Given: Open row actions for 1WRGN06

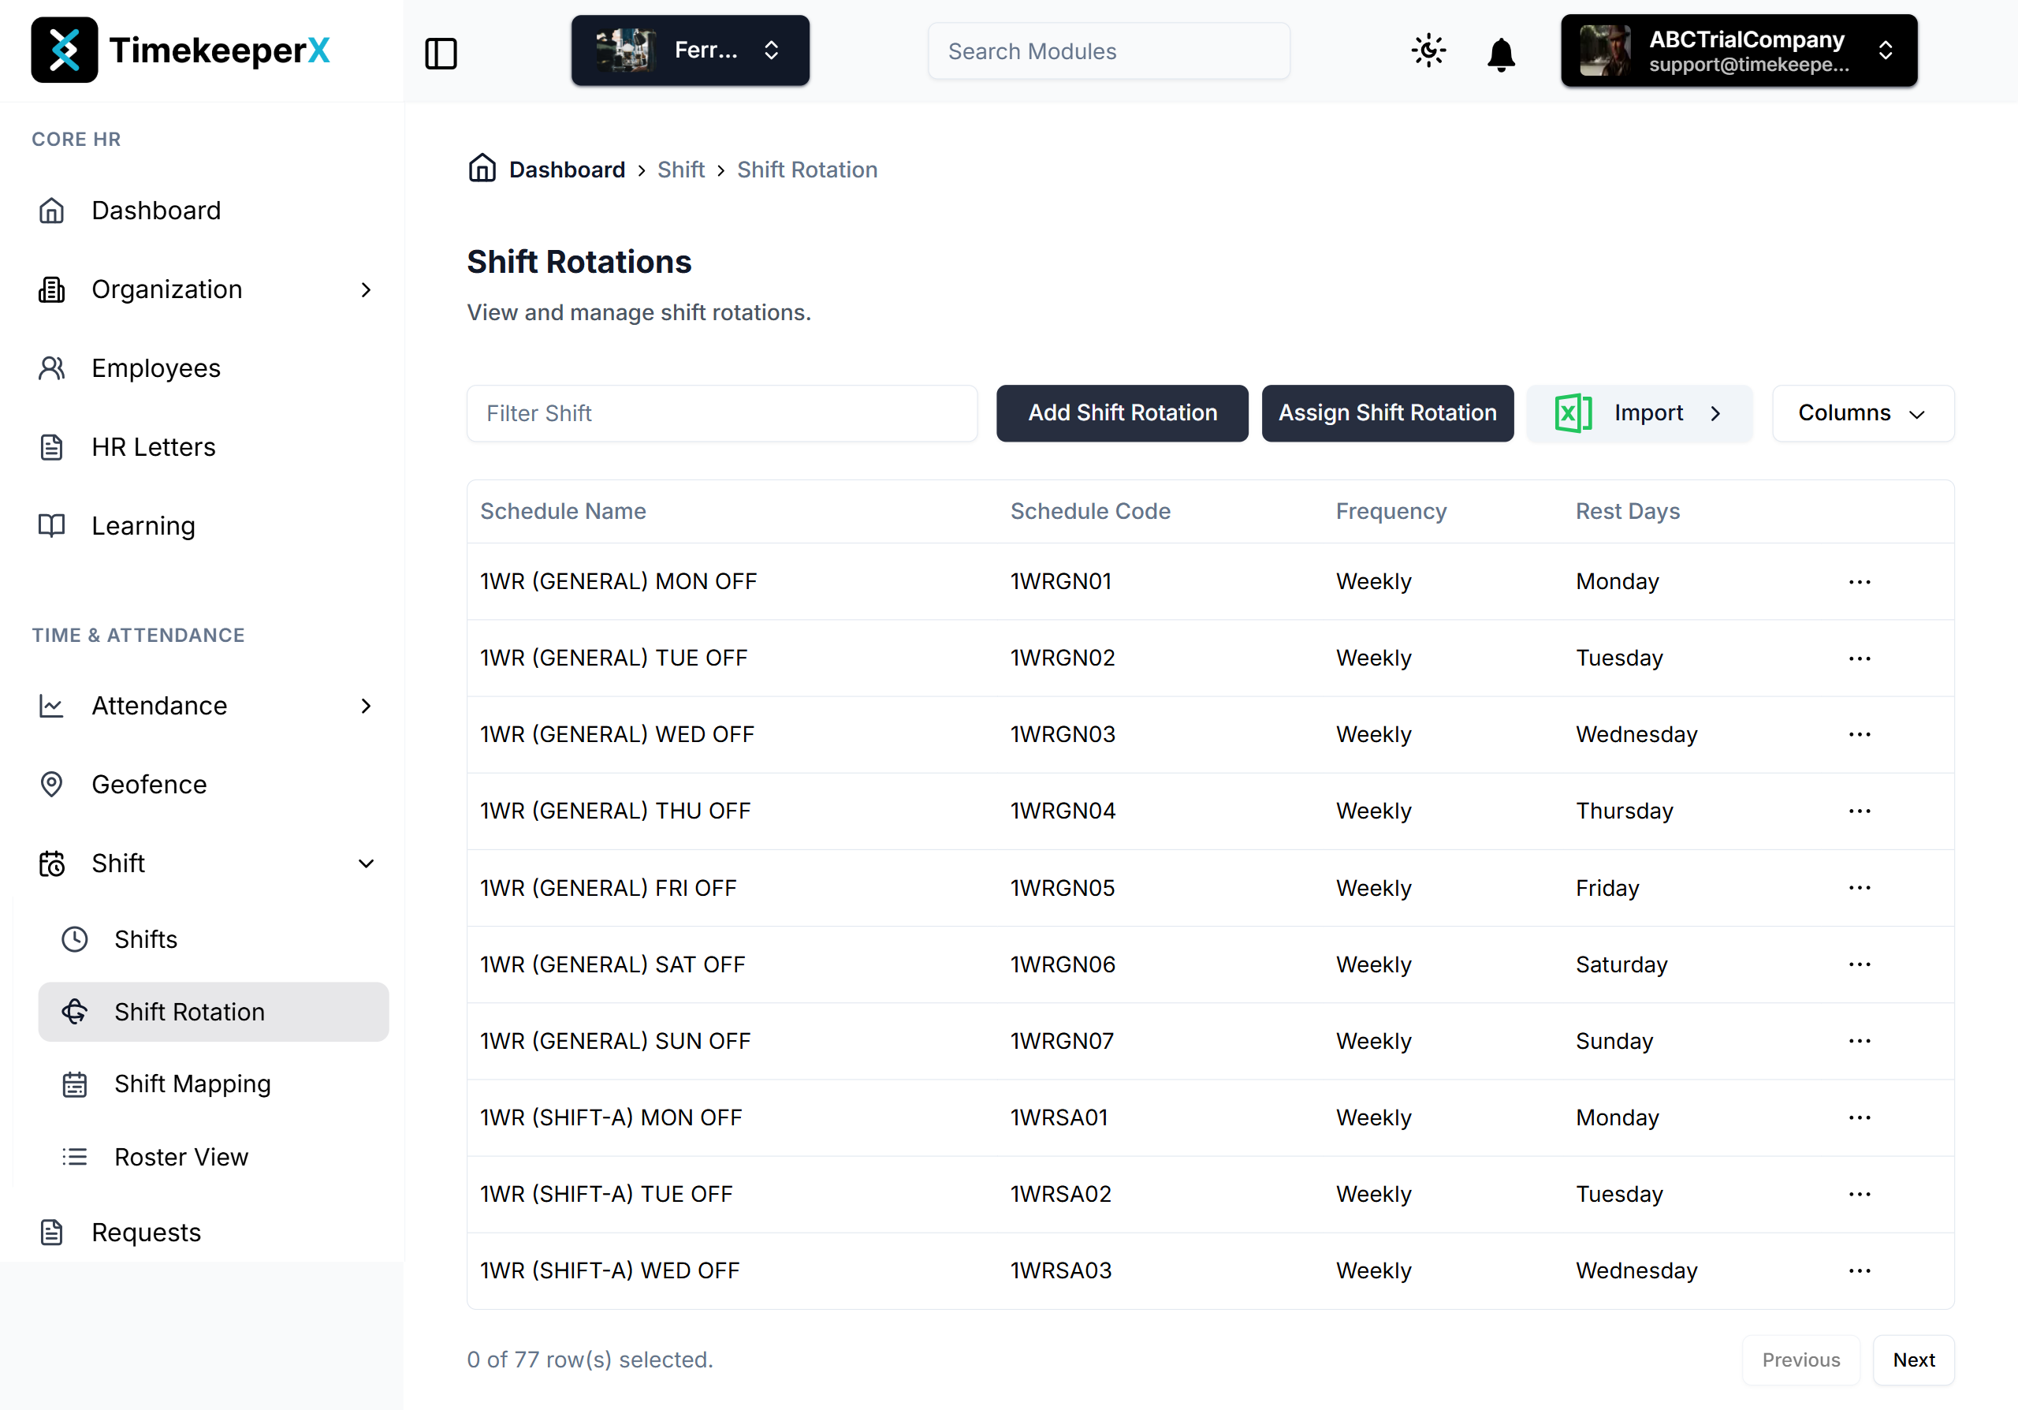Looking at the screenshot, I should pos(1859,964).
